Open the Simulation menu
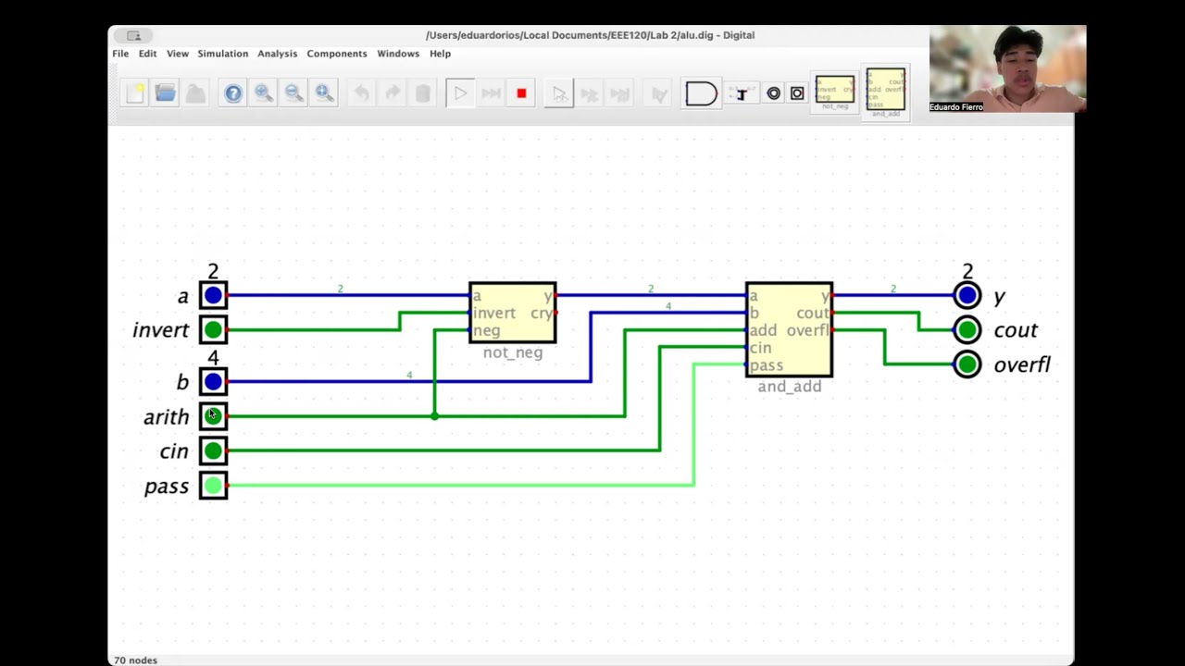 [x=223, y=54]
